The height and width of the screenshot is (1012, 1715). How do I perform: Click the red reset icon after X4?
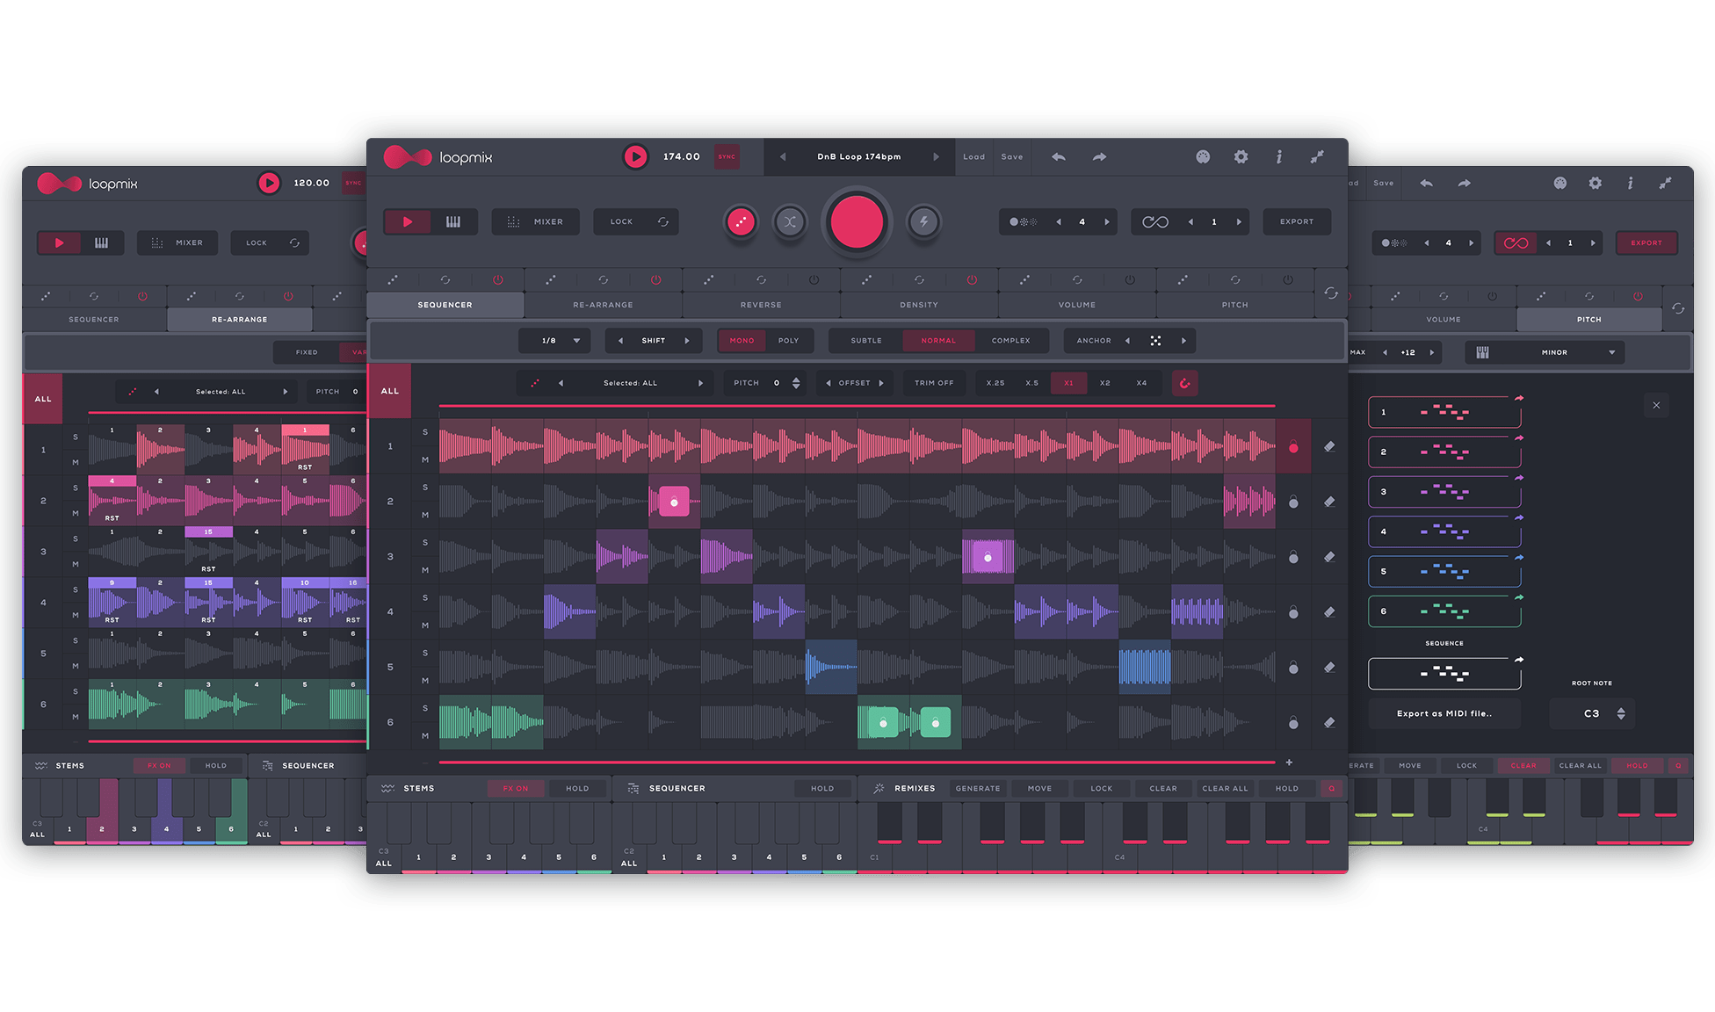1184,383
